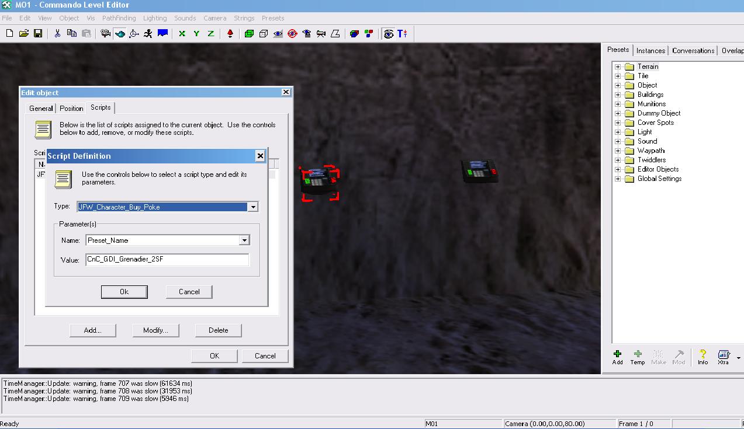The image size is (744, 429).
Task: Open the parameter Name dropdown
Action: [x=244, y=240]
